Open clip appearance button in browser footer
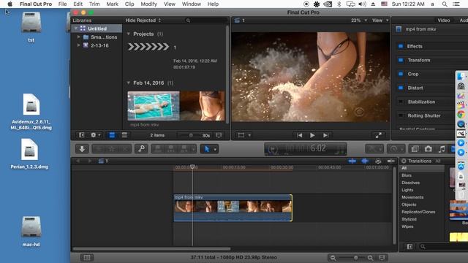Viewport: 468px width, 263px height. point(219,135)
